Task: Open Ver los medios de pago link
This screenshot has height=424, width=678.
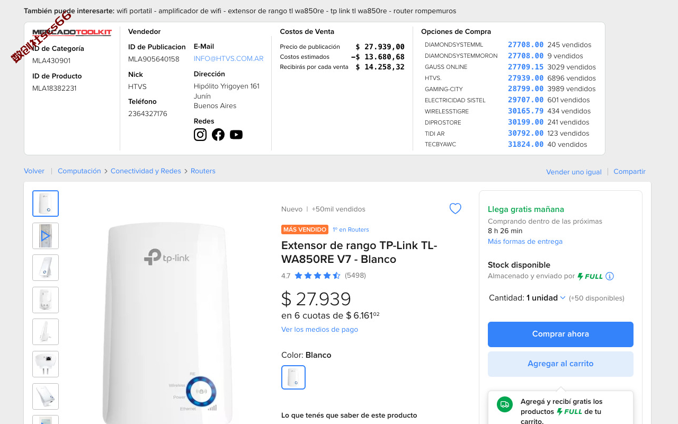Action: [x=319, y=330]
